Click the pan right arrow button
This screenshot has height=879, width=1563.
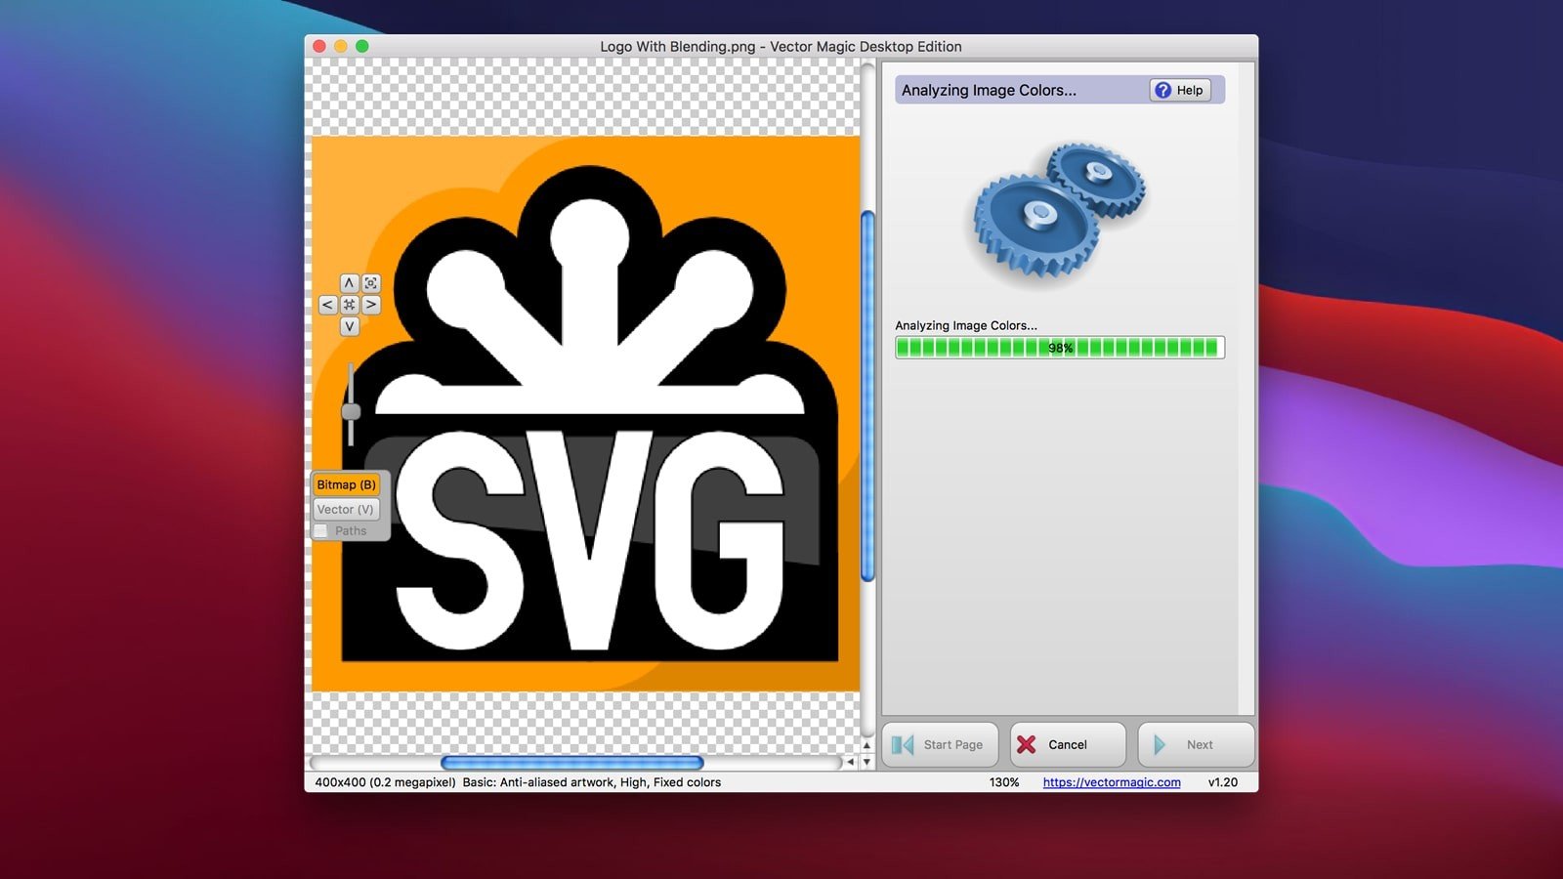tap(371, 305)
